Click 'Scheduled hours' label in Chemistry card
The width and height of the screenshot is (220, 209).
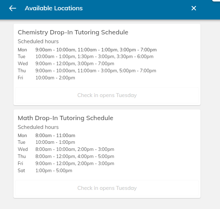click(x=38, y=41)
